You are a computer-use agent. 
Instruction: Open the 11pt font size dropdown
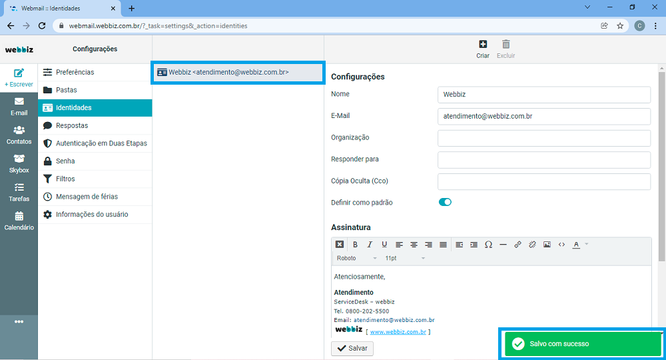(x=405, y=258)
